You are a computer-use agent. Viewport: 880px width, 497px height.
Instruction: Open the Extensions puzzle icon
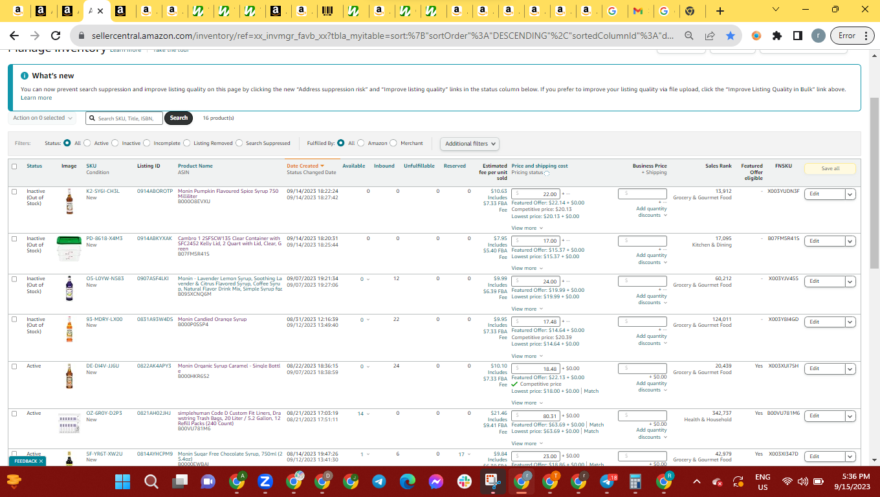tap(777, 36)
